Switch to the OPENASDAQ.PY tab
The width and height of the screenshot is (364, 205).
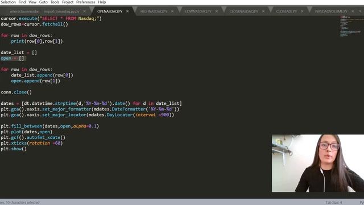tap(110, 11)
